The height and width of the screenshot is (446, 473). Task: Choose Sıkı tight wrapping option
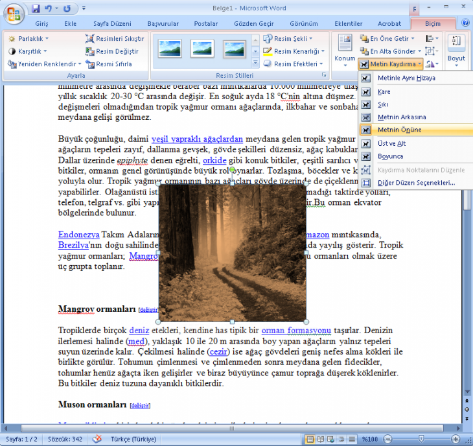pos(416,104)
